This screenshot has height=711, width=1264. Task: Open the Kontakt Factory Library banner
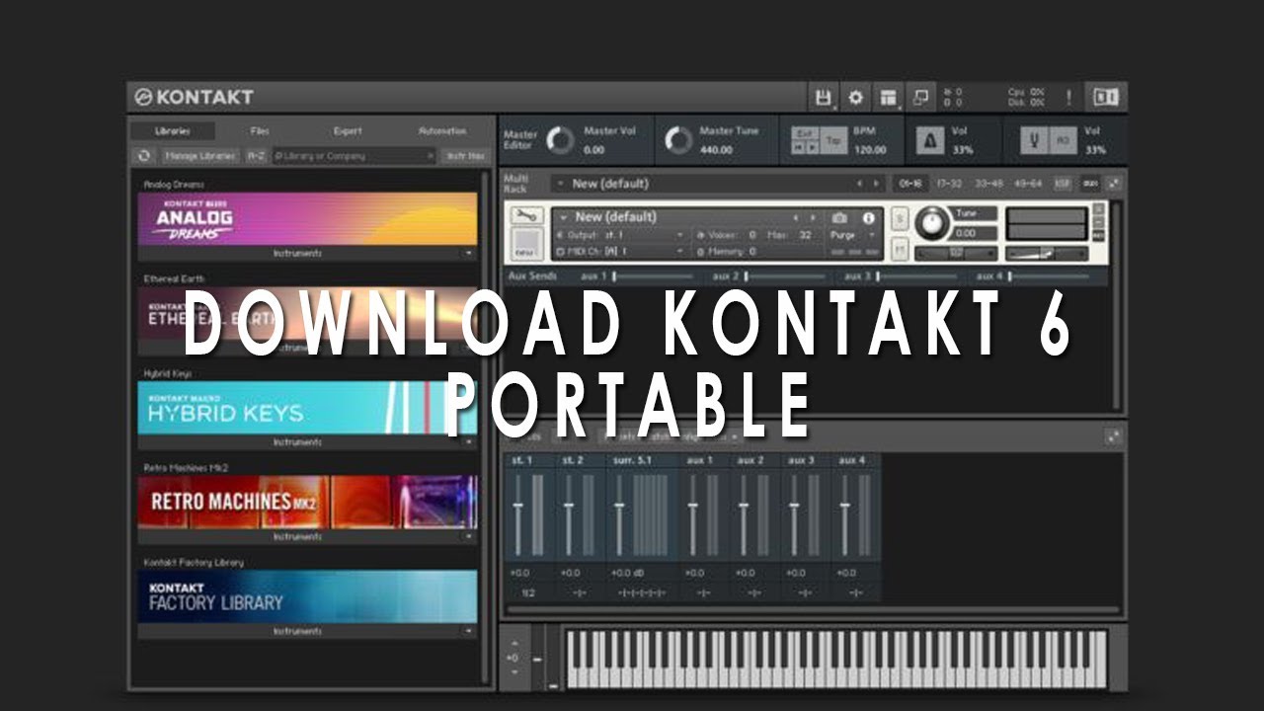coord(307,596)
